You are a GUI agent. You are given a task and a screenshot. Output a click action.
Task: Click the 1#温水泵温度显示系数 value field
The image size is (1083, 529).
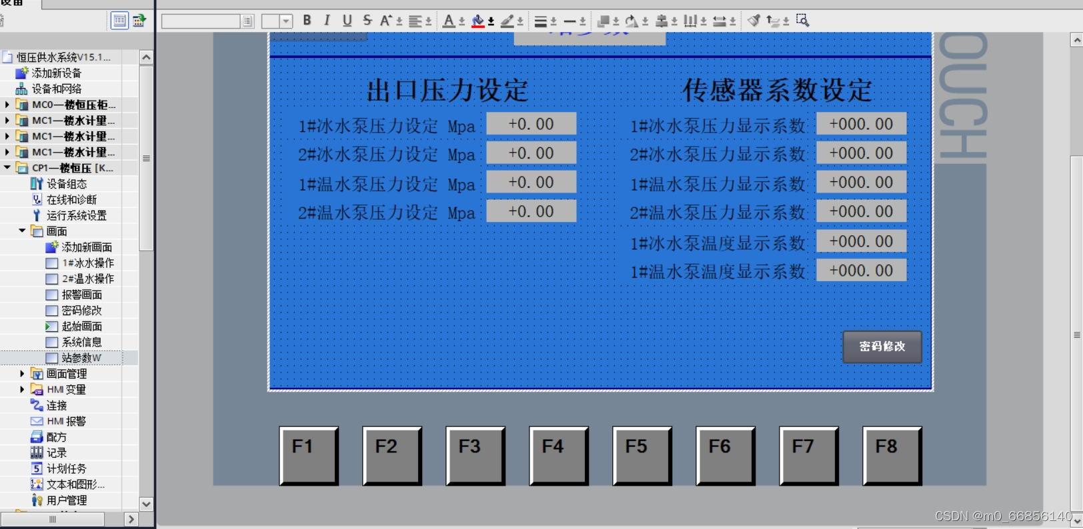(x=861, y=270)
